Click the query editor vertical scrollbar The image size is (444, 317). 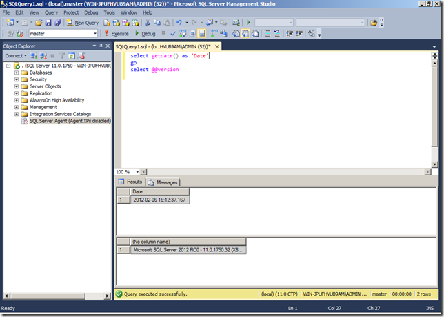point(434,104)
